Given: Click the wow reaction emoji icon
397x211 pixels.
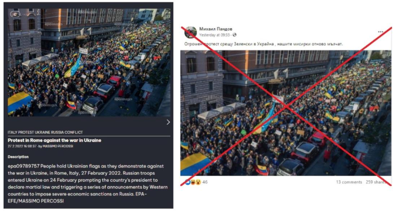Looking at the screenshot, I should [198, 182].
